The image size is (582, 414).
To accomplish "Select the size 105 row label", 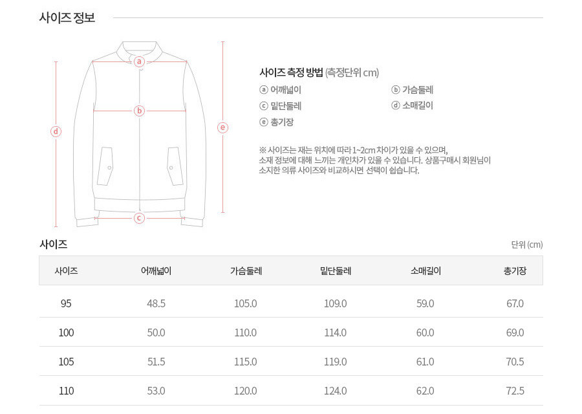I will click(66, 362).
